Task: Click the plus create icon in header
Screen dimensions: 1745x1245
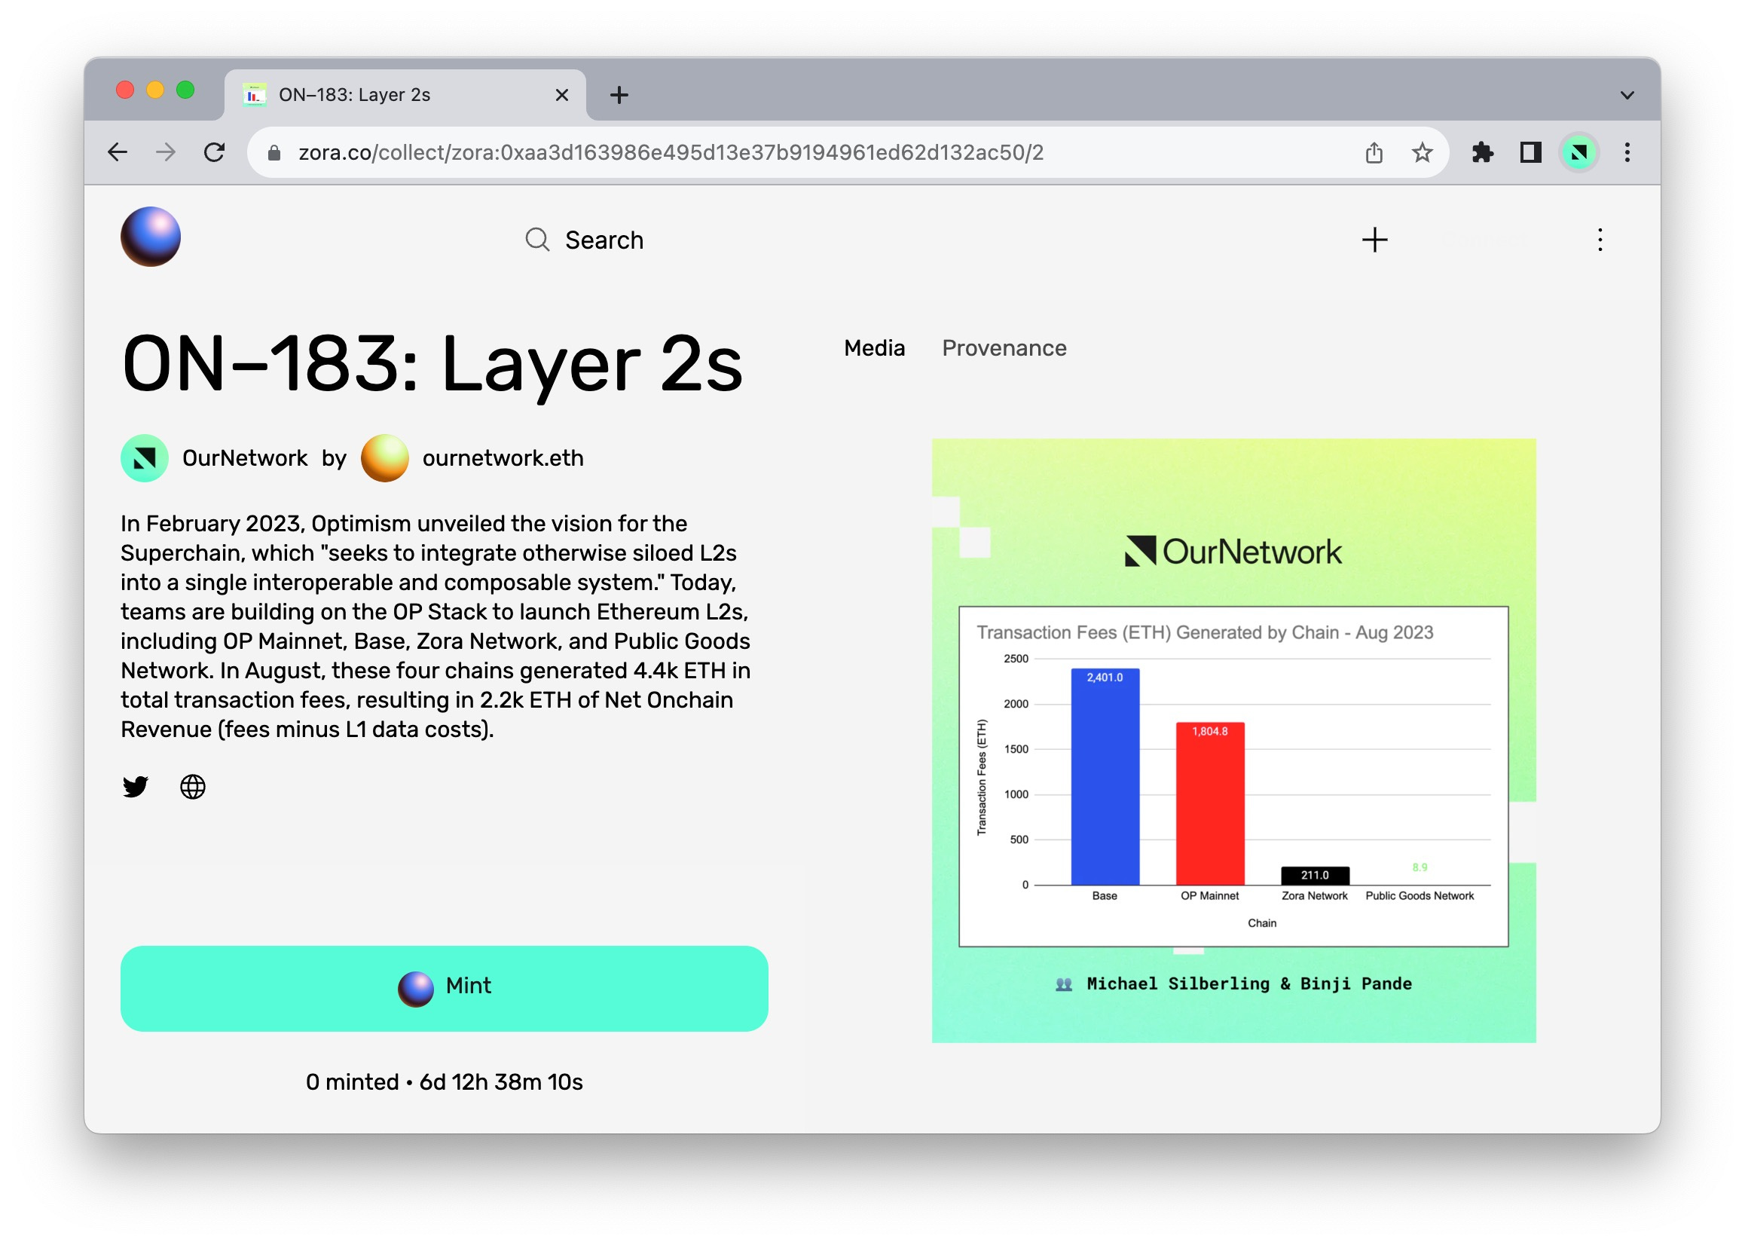Action: (x=1374, y=240)
